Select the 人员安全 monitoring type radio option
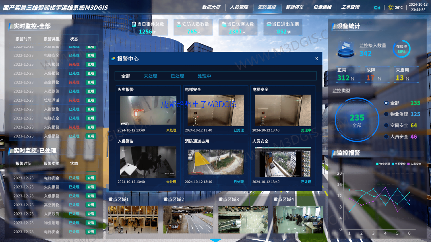Image resolution: width=431 pixels, height=242 pixels. point(386,137)
